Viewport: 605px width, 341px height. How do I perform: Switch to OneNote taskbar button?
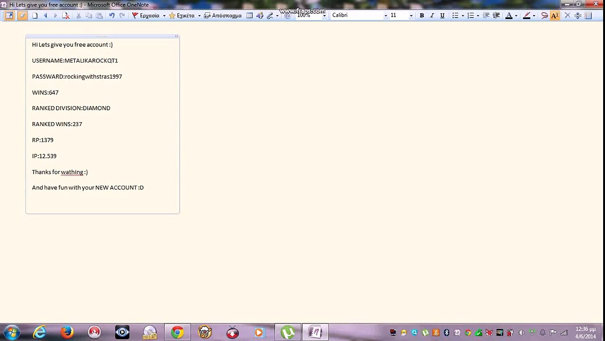pos(315,332)
